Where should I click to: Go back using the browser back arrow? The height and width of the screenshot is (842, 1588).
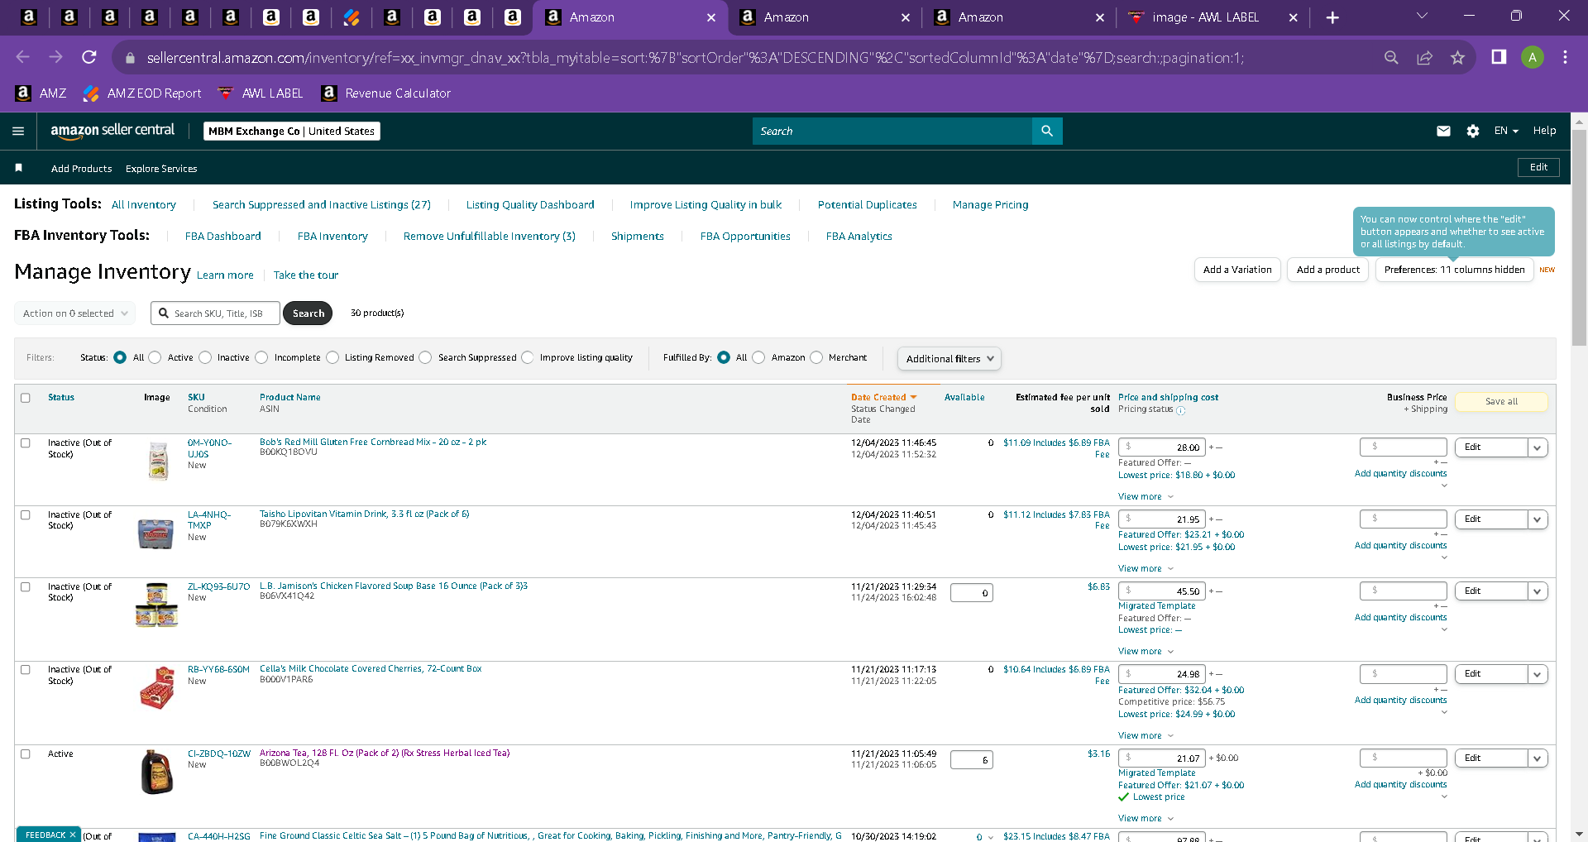[23, 57]
